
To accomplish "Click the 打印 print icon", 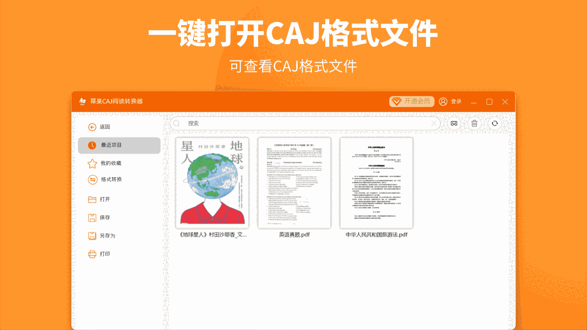I will 91,253.
